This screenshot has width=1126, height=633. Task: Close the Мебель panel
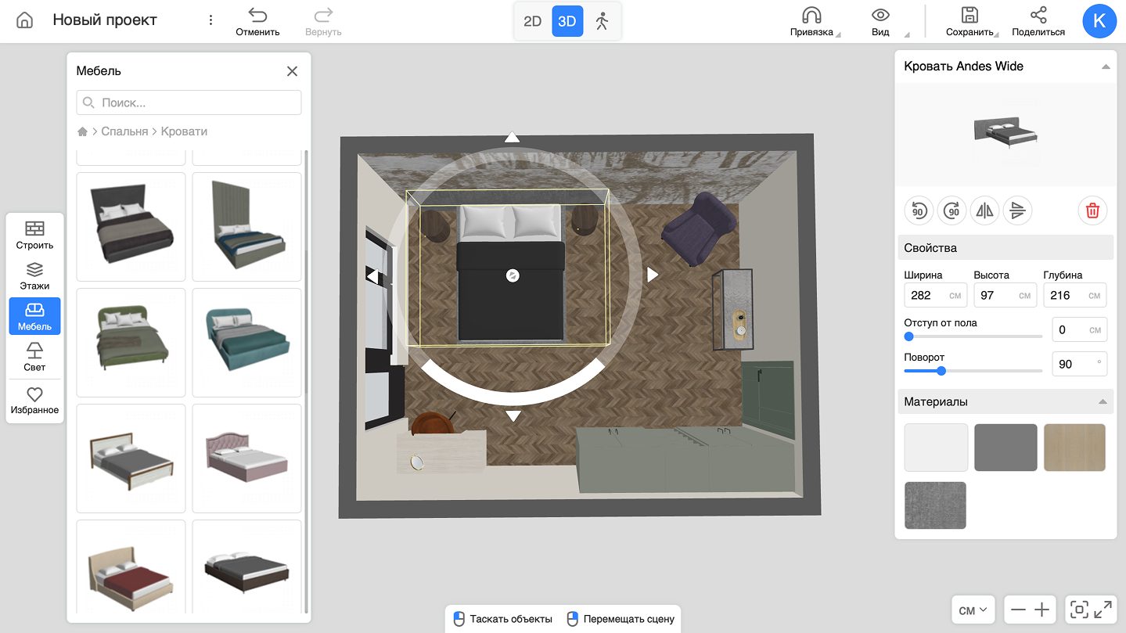pos(292,71)
